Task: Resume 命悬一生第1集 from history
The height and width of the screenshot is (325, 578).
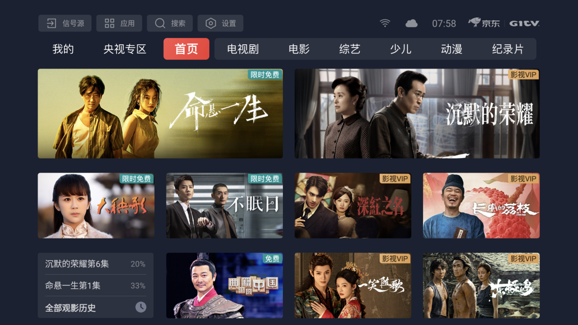Action: pos(95,286)
